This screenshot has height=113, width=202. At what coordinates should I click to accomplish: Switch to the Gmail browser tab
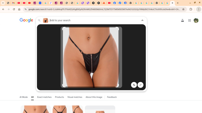(13, 3)
